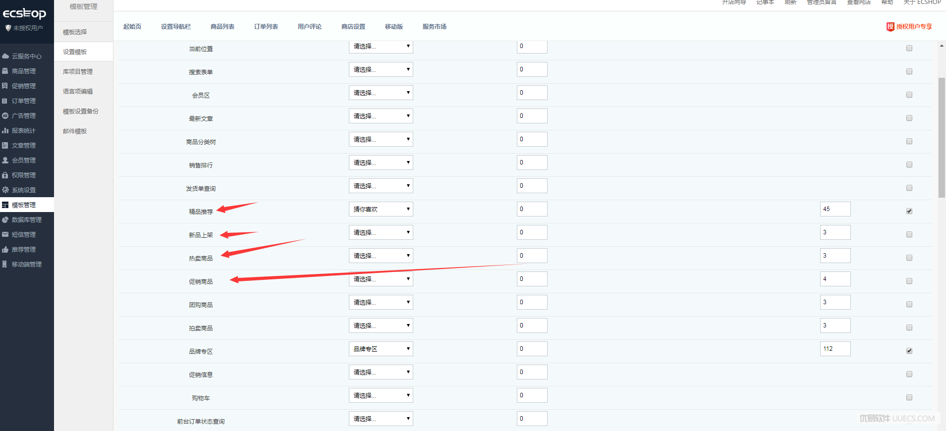The width and height of the screenshot is (946, 431).
Task: Uncheck the 精品推荐 row checkbox
Action: click(x=909, y=212)
